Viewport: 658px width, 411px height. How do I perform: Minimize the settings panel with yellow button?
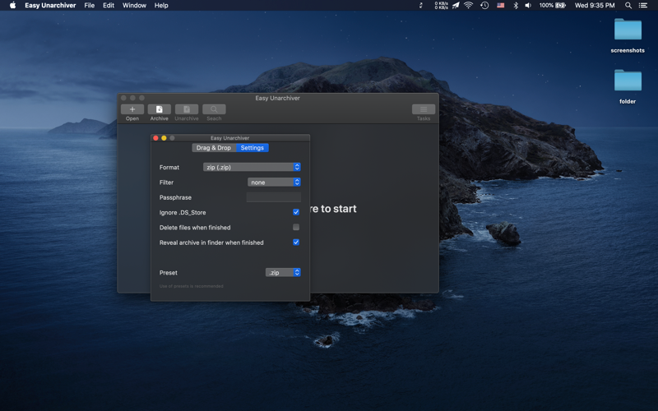coord(164,138)
